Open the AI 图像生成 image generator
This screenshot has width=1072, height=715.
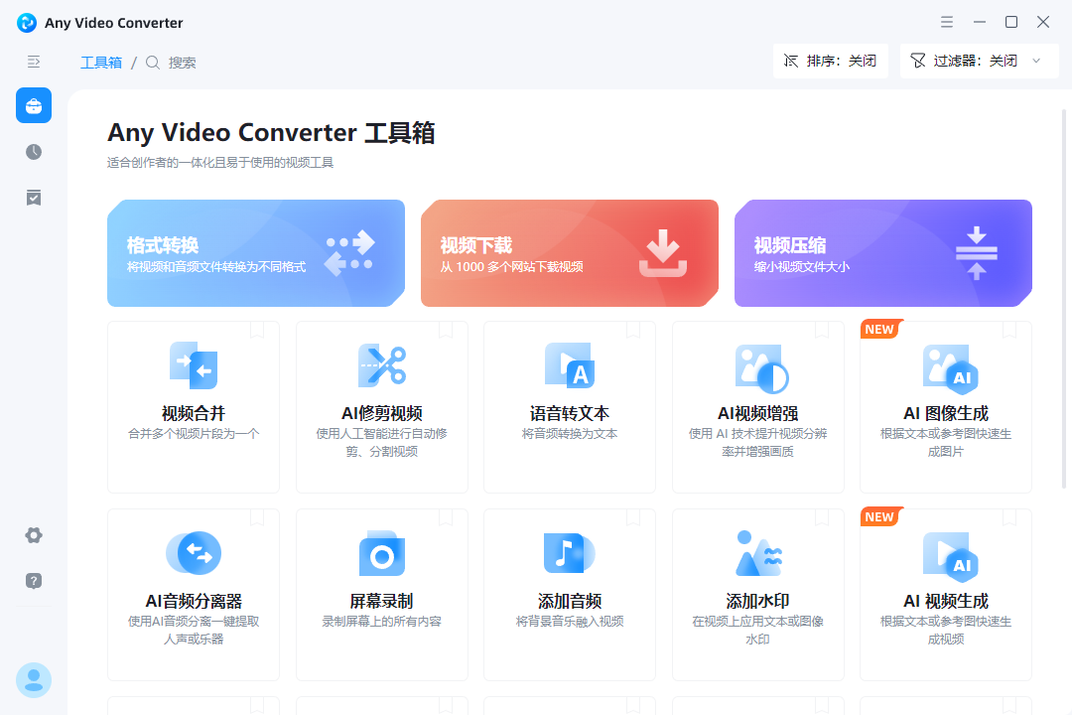click(x=945, y=407)
